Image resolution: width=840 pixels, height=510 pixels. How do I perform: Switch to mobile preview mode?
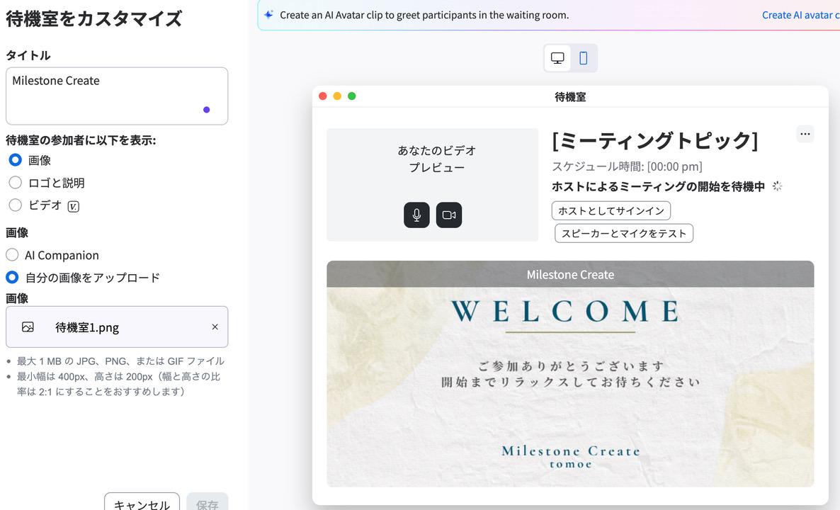point(584,58)
